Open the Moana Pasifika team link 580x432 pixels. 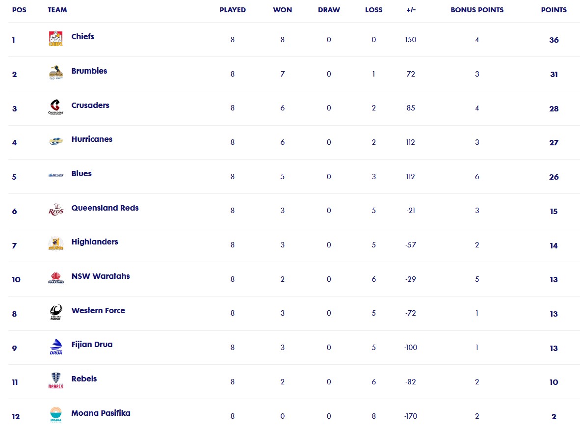coord(101,413)
